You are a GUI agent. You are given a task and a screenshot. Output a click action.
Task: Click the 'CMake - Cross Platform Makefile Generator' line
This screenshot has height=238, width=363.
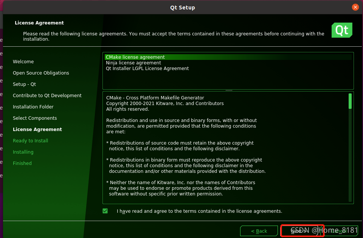click(x=155, y=98)
